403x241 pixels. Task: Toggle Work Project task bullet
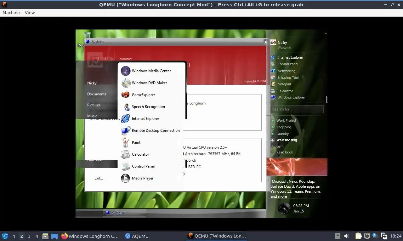click(273, 120)
